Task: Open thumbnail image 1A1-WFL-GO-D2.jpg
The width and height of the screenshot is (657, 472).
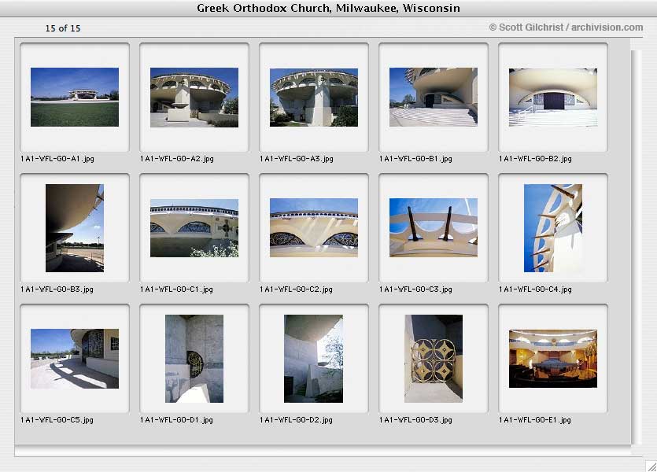Action: tap(313, 359)
